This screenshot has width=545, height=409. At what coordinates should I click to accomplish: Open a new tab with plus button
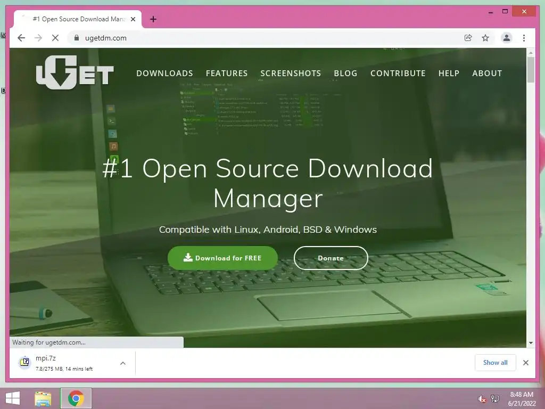click(153, 19)
